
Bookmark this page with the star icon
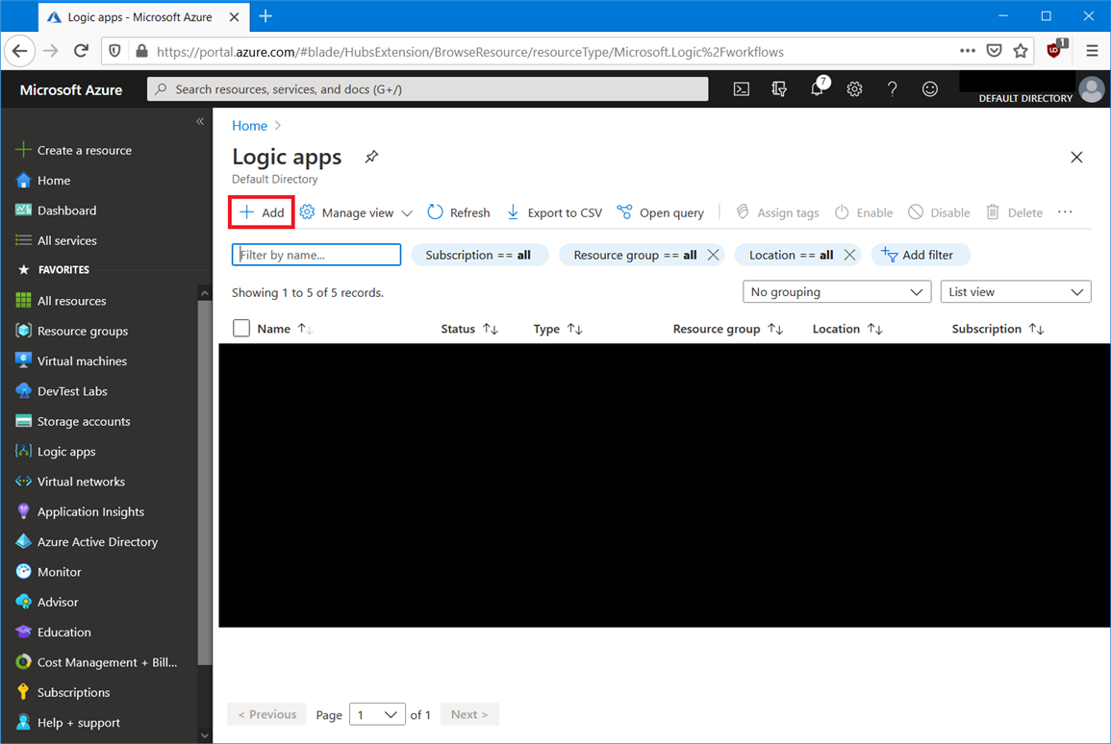coord(1021,51)
